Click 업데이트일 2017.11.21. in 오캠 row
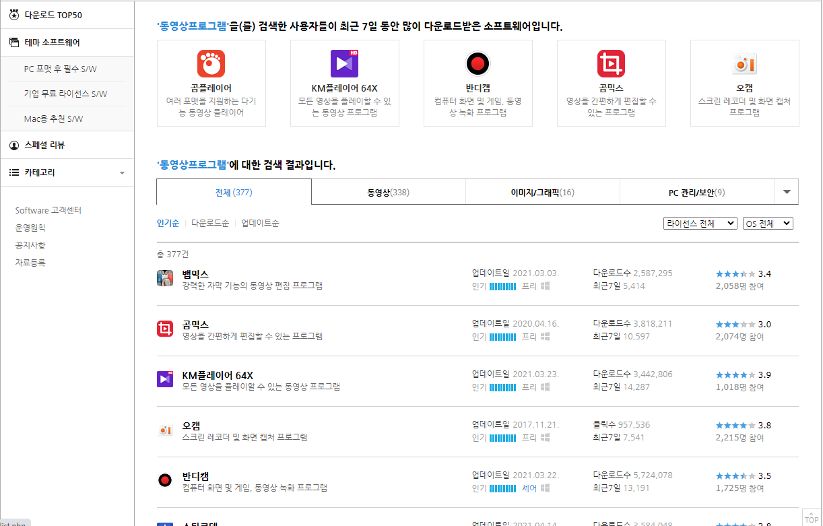Viewport: 823px width, 526px height. (516, 425)
